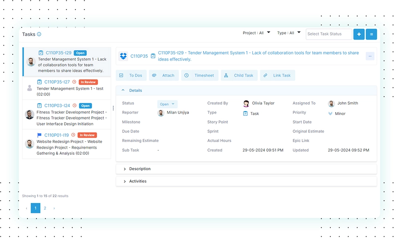Click the Dropbox logo icon in task header
This screenshot has height=245, width=399.
point(123,56)
